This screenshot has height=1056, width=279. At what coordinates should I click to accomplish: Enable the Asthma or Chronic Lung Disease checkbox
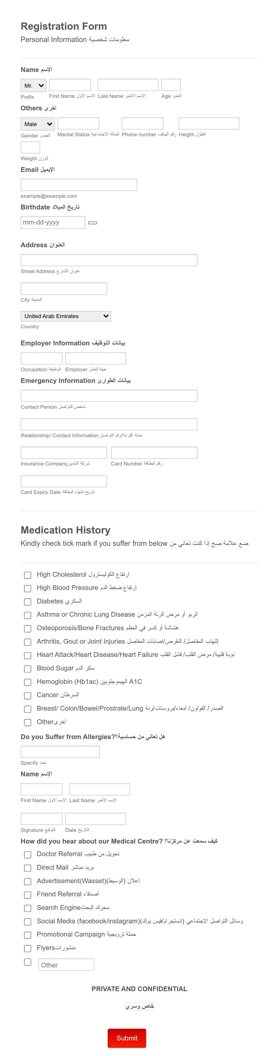click(27, 615)
